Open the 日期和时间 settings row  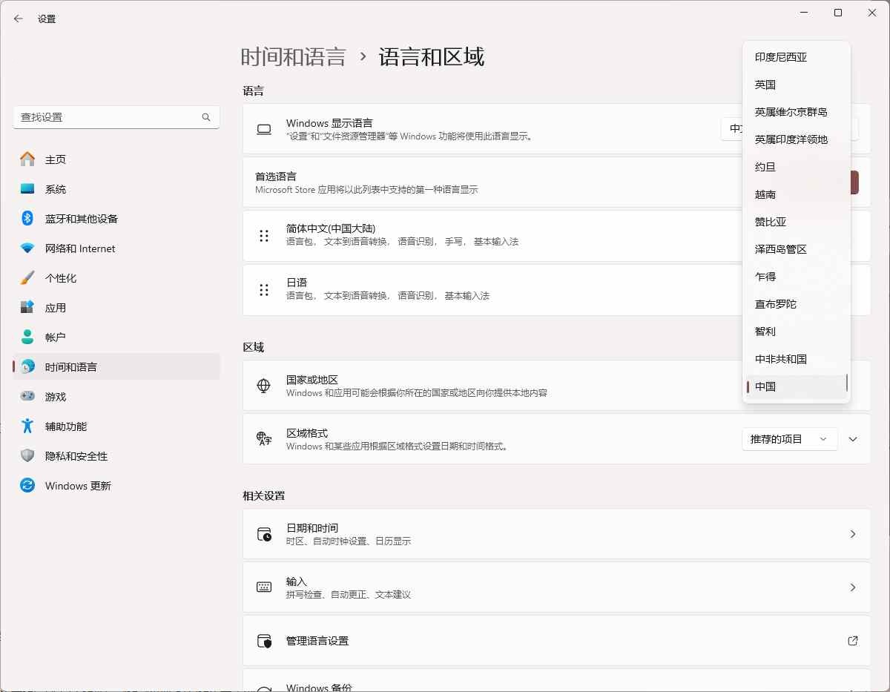[x=557, y=534]
